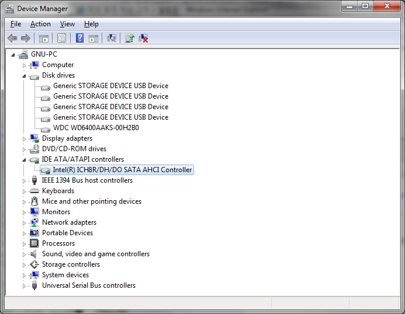Toggle the action pane toolbar icon

[x=94, y=39]
